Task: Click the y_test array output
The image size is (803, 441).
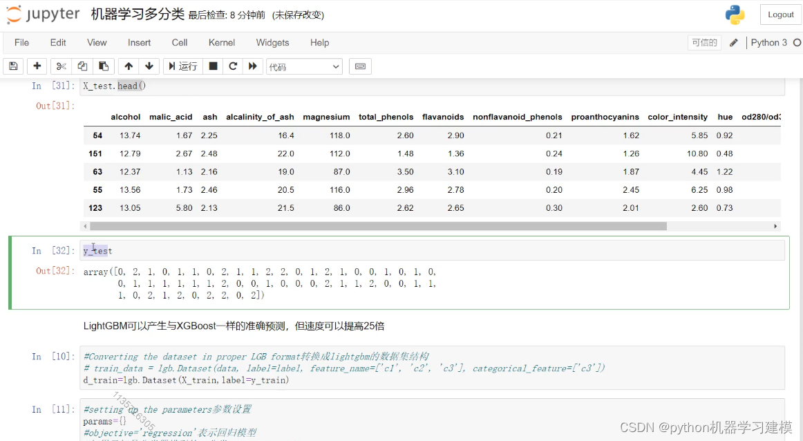Action: point(260,283)
